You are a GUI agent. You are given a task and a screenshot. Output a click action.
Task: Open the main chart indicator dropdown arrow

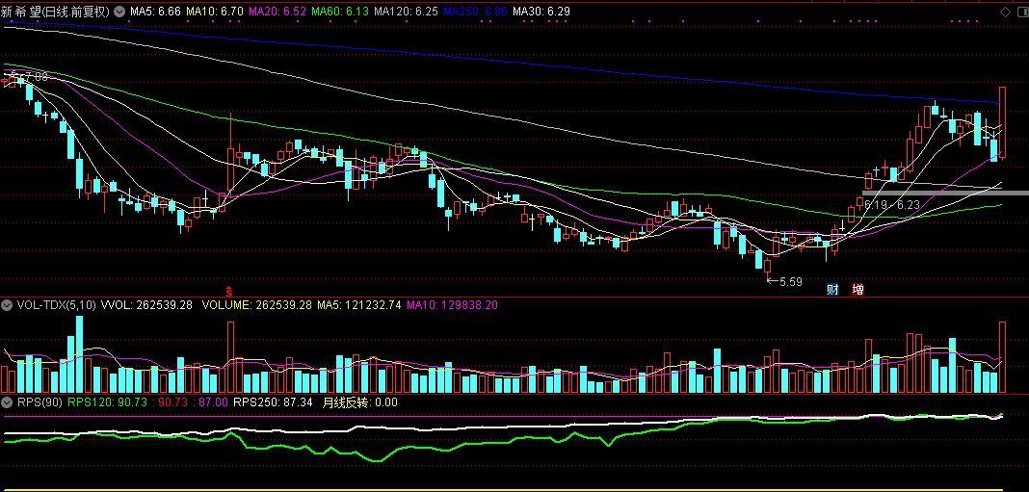[119, 12]
